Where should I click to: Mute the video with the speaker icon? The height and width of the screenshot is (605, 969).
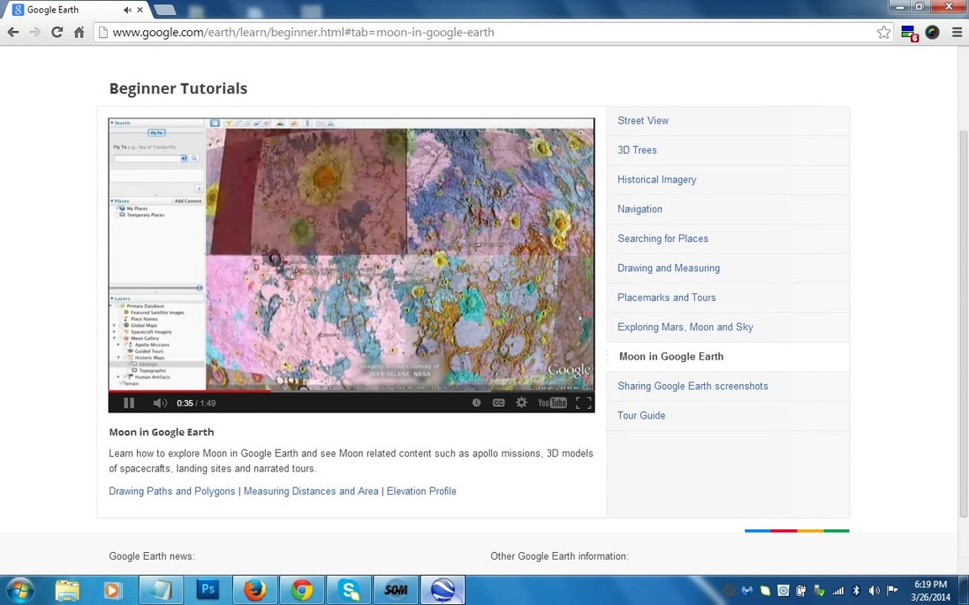[x=160, y=403]
